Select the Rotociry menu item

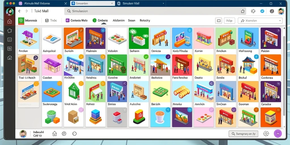pyautogui.click(x=145, y=20)
